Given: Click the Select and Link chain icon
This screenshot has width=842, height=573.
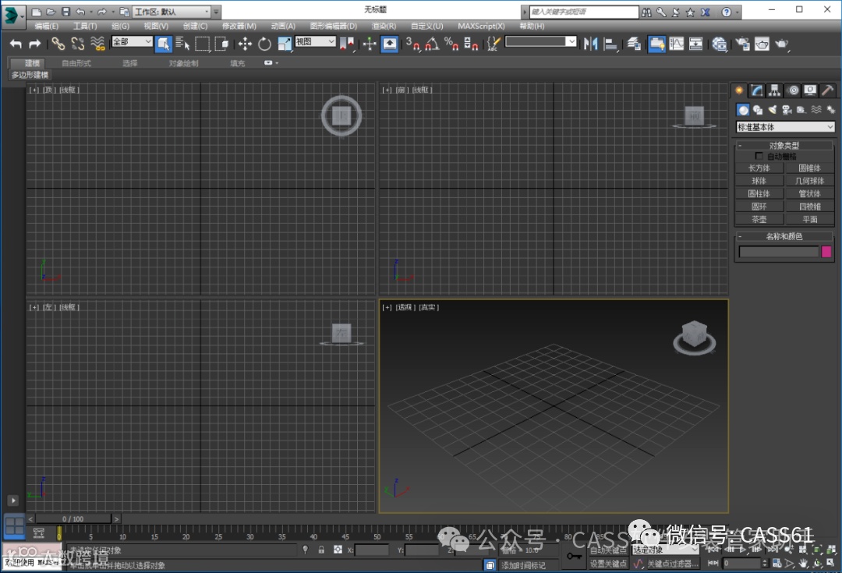Looking at the screenshot, I should (58, 44).
